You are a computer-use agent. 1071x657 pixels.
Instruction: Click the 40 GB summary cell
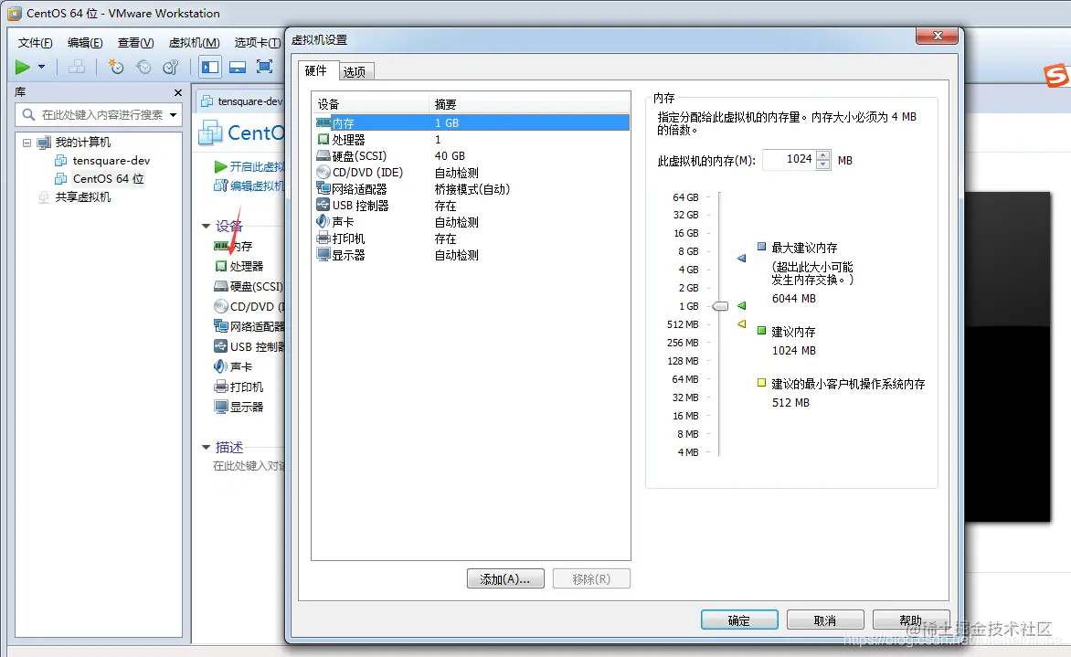pos(450,155)
